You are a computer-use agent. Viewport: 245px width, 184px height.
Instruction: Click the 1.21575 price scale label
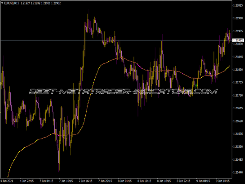pos(238,134)
